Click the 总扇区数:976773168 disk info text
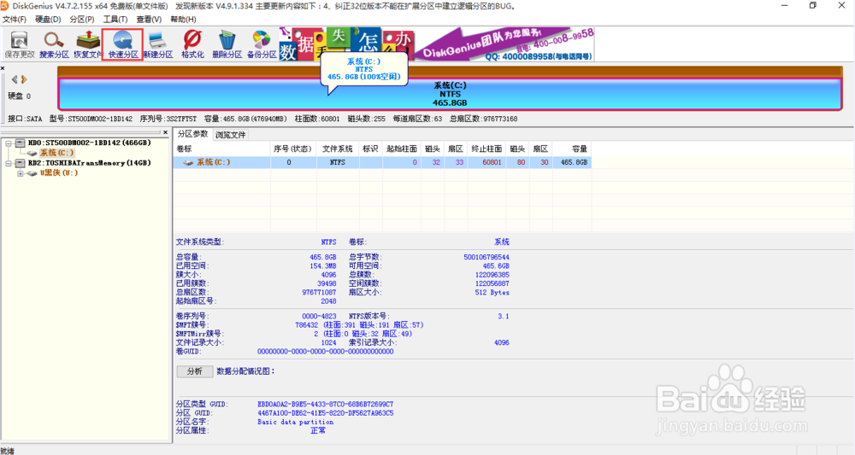The image size is (855, 455). pyautogui.click(x=483, y=119)
